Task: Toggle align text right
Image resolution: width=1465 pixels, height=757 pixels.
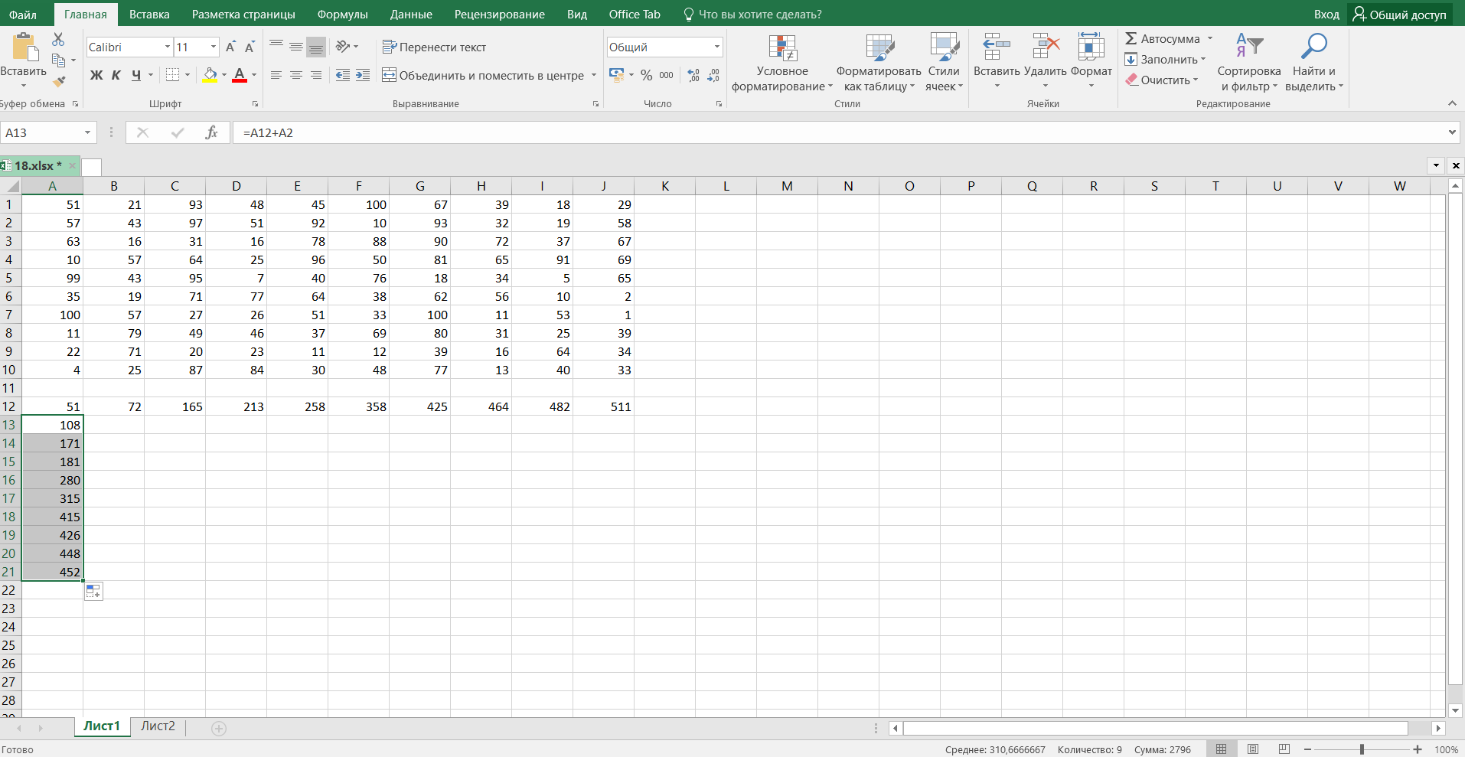Action: coord(316,75)
